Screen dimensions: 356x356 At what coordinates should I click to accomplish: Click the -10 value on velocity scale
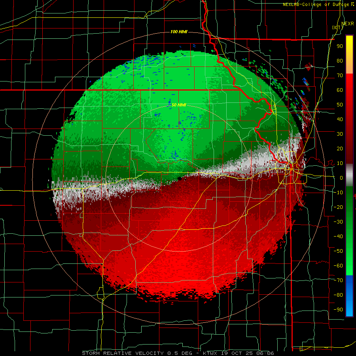pos(338,193)
